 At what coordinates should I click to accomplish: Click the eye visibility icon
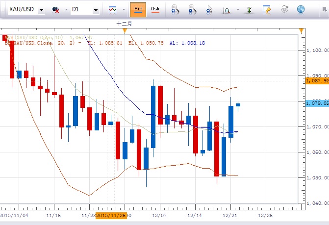(284, 9)
